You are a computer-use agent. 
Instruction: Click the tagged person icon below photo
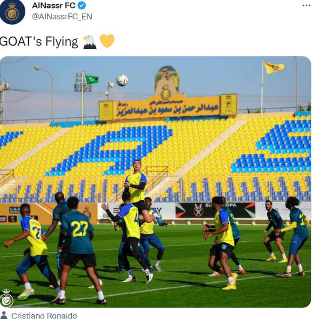(x=3, y=315)
